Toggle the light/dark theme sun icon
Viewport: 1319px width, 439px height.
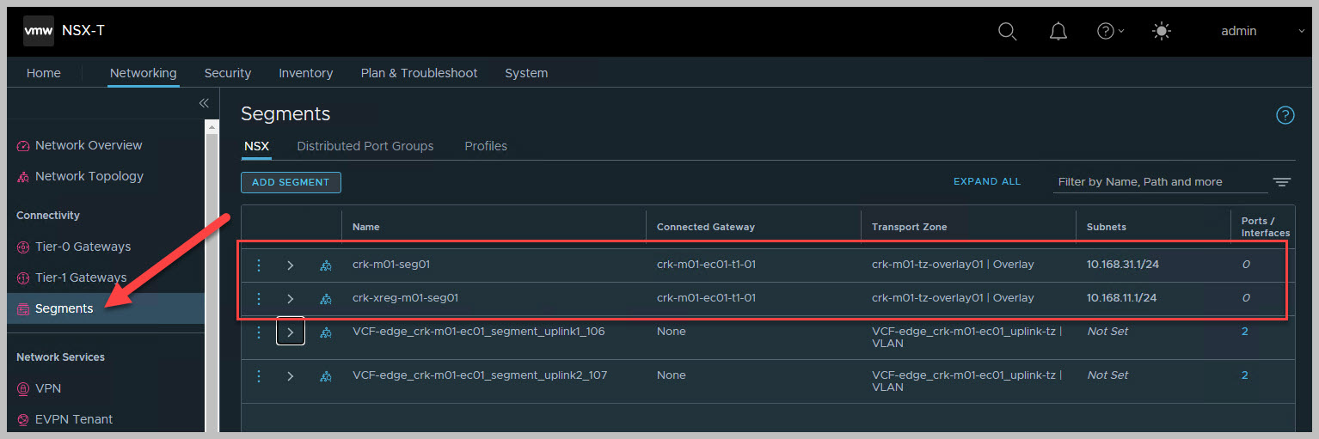(x=1161, y=31)
